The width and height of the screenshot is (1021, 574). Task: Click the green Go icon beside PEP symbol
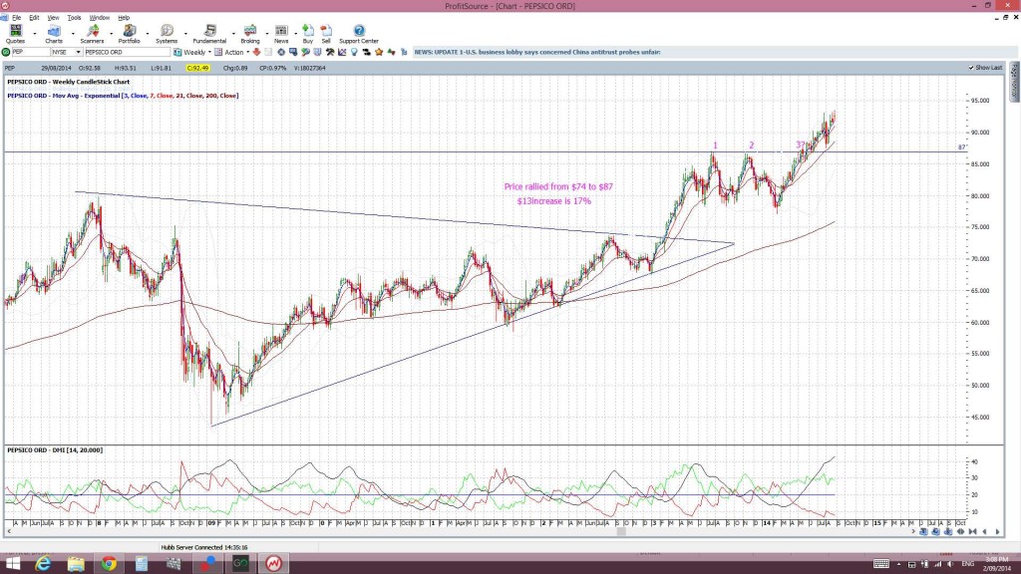(6, 52)
